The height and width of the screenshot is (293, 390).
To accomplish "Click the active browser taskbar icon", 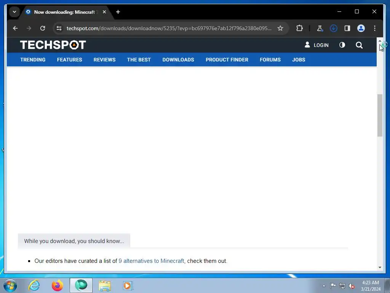I will point(81,285).
